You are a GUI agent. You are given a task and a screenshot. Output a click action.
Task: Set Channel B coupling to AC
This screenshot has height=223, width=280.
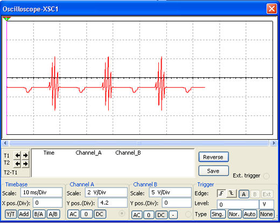point(137,215)
